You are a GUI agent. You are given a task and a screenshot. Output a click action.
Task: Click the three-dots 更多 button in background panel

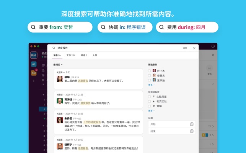coord(210,68)
